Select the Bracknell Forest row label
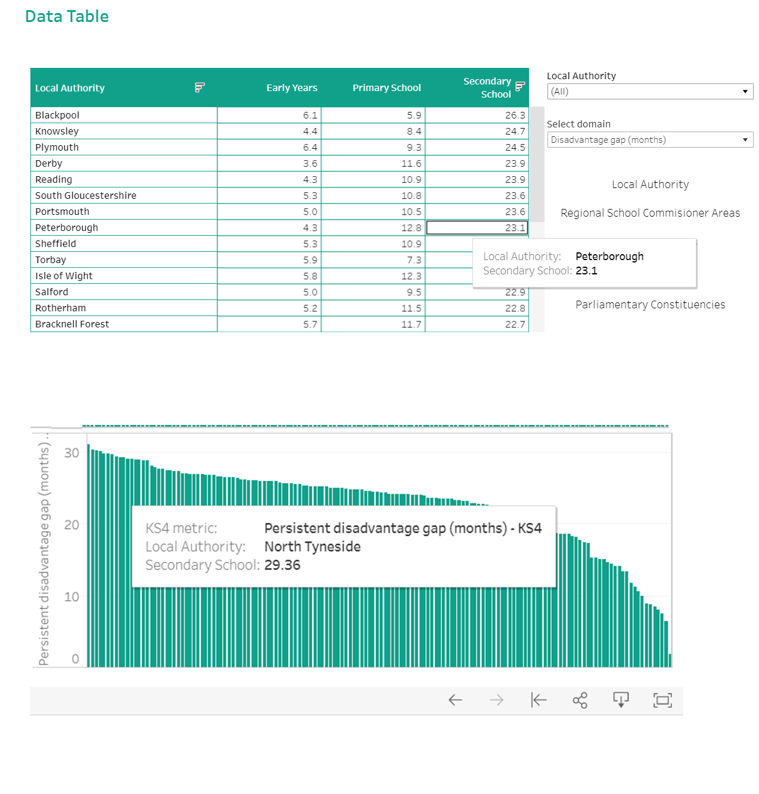The width and height of the screenshot is (759, 794). (72, 324)
